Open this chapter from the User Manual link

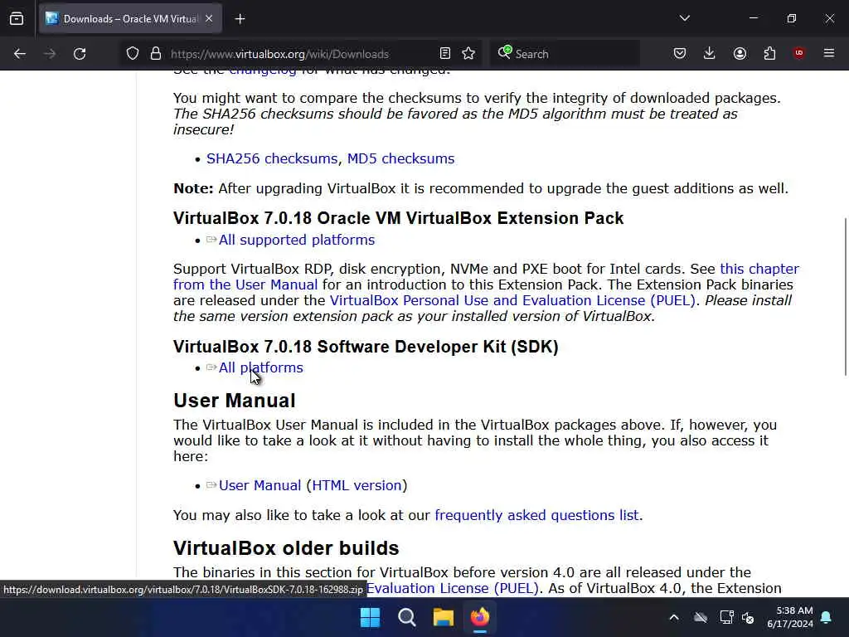coord(486,277)
